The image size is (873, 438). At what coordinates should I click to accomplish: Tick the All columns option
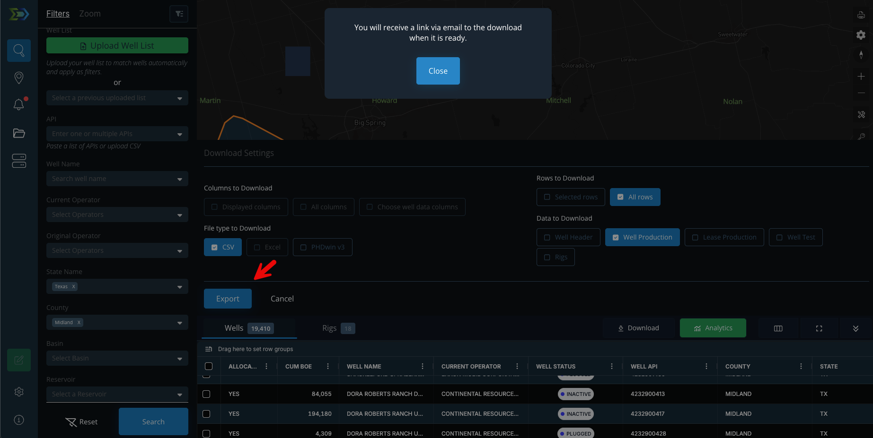point(323,207)
